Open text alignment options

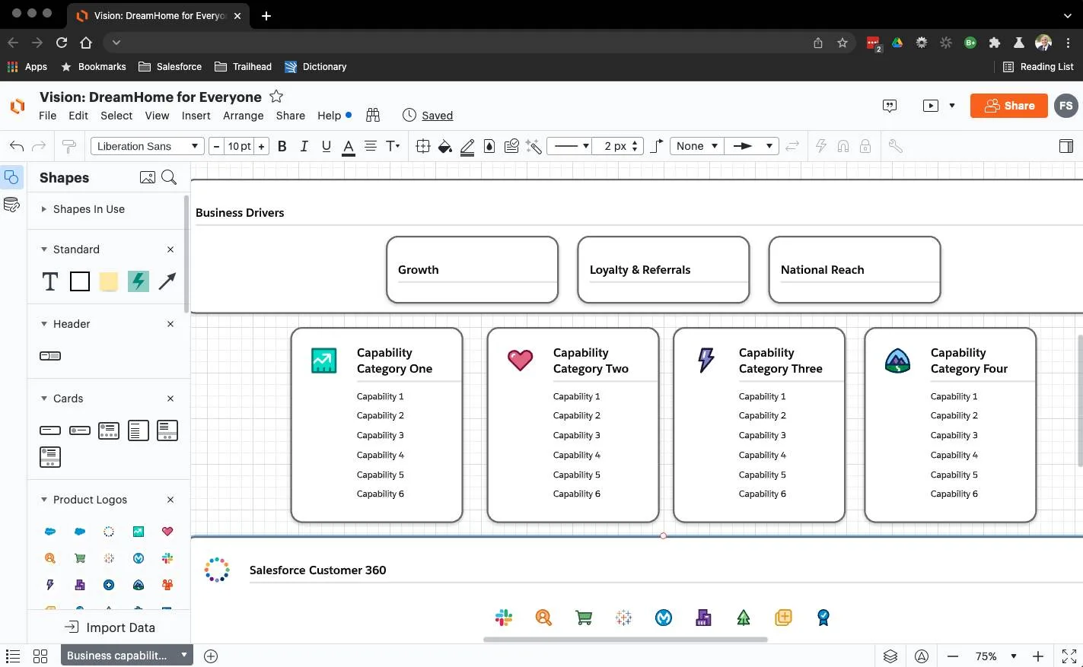point(371,146)
